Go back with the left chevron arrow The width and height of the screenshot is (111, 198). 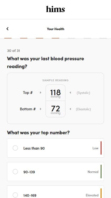point(8,29)
